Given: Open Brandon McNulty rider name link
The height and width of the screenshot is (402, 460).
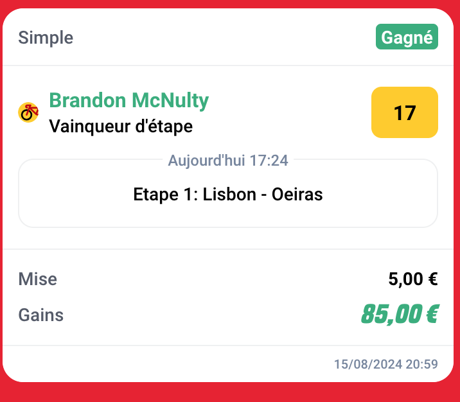Looking at the screenshot, I should (128, 101).
